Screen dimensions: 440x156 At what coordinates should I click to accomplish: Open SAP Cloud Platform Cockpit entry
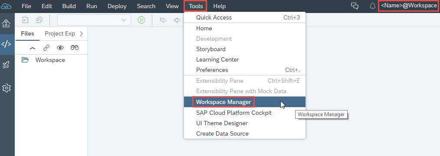244,113
